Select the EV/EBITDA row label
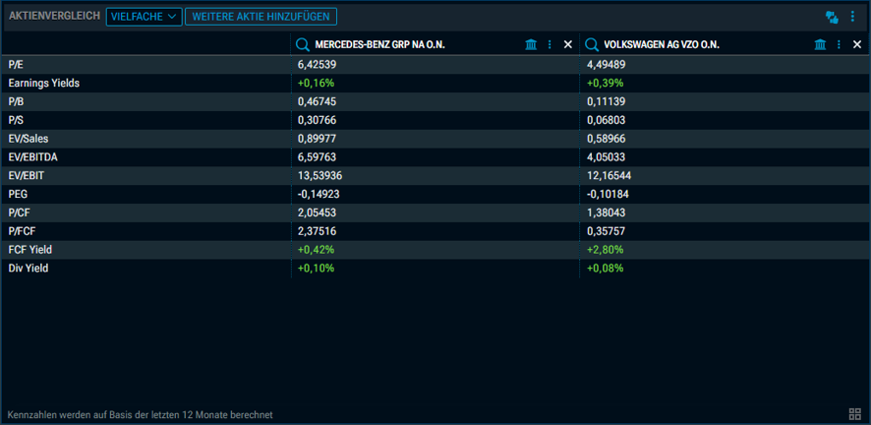This screenshot has width=871, height=425. [x=32, y=157]
